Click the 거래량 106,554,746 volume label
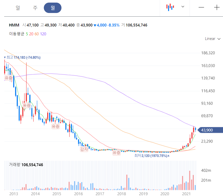The image size is (223, 196). point(26,165)
